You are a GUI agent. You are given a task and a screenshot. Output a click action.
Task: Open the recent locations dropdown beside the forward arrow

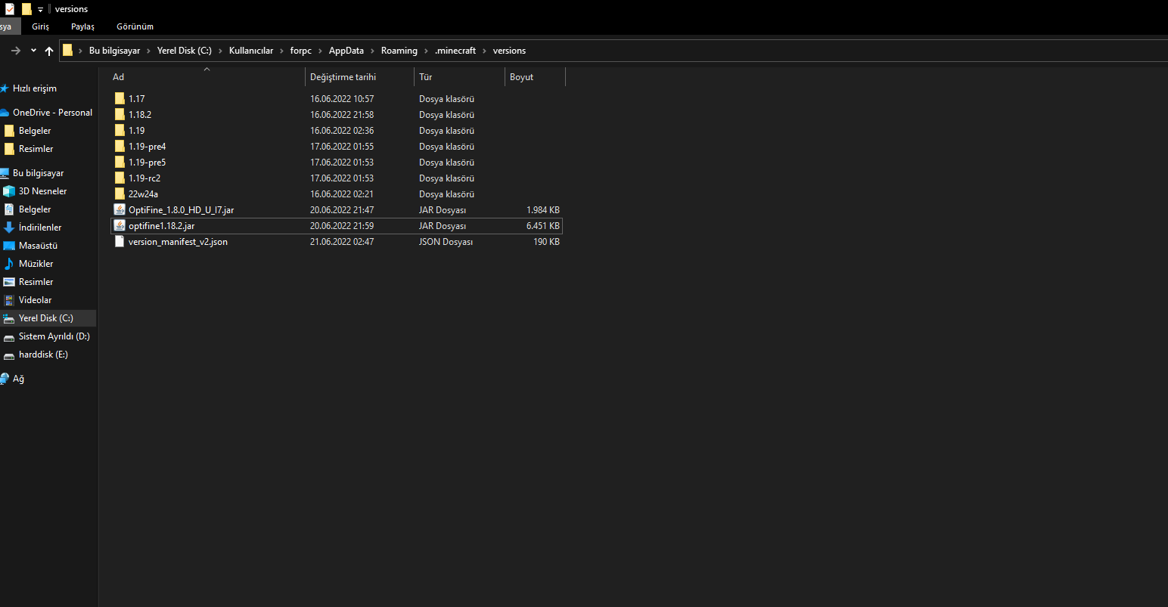[x=33, y=51]
